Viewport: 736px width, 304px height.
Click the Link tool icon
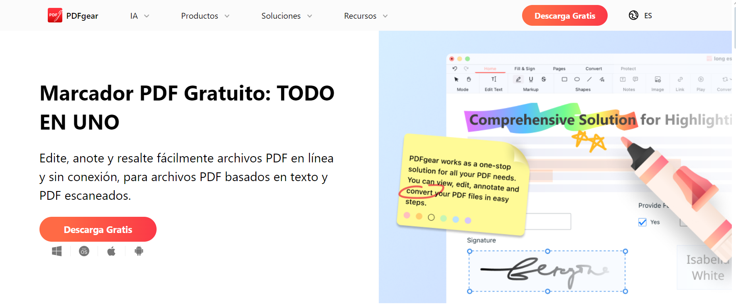point(680,79)
